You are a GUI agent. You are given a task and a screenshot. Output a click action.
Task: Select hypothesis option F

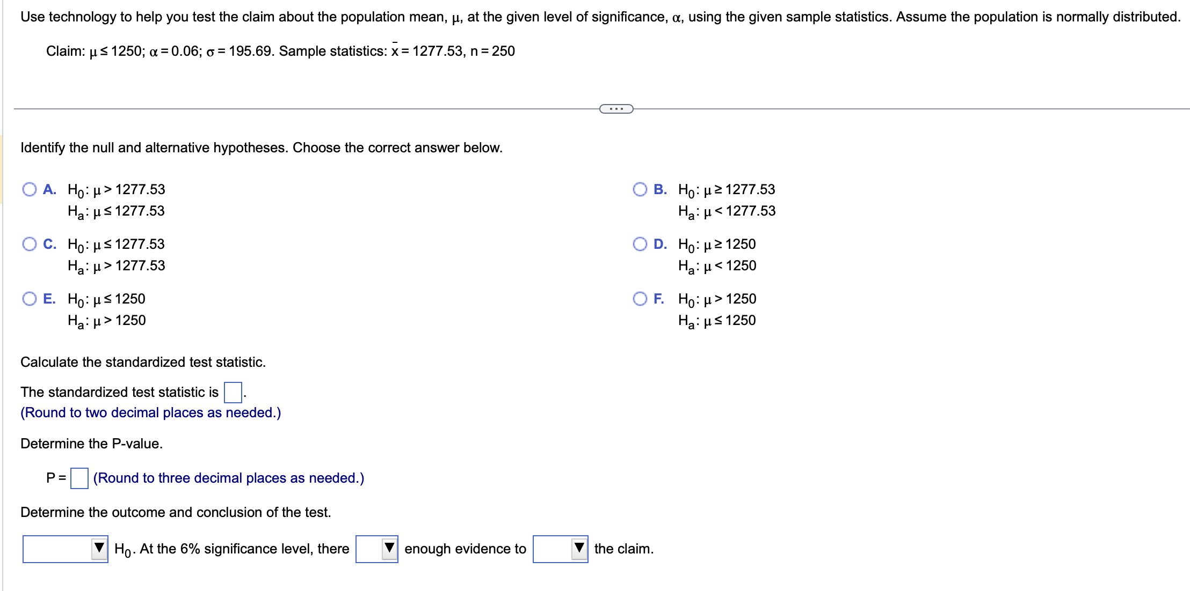click(640, 298)
